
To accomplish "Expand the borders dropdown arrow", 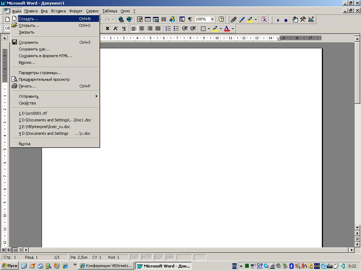I will [209, 29].
